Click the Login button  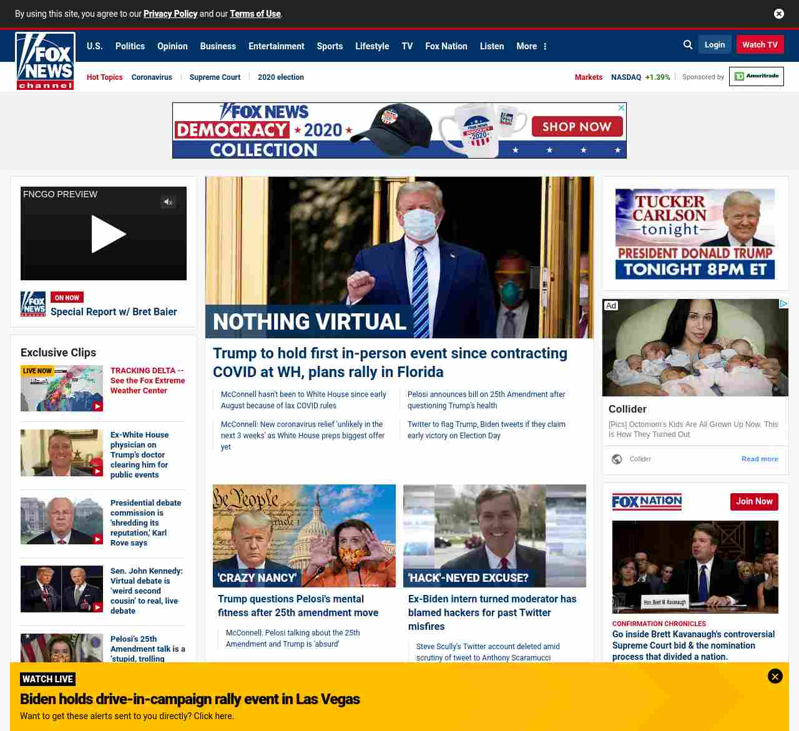pyautogui.click(x=715, y=44)
